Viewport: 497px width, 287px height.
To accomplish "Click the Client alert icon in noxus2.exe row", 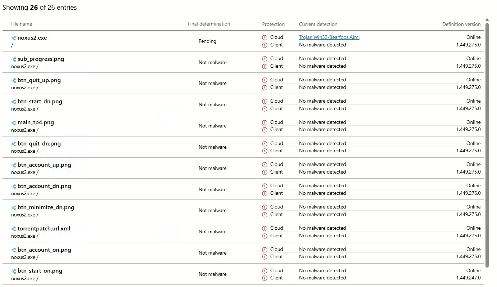I will (265, 45).
